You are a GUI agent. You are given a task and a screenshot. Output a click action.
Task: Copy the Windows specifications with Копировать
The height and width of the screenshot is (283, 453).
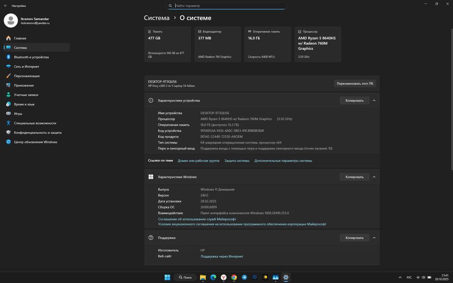(x=354, y=177)
